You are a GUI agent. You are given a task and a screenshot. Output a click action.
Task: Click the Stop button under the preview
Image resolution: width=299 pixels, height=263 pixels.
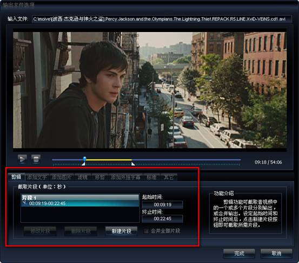click(x=36, y=159)
